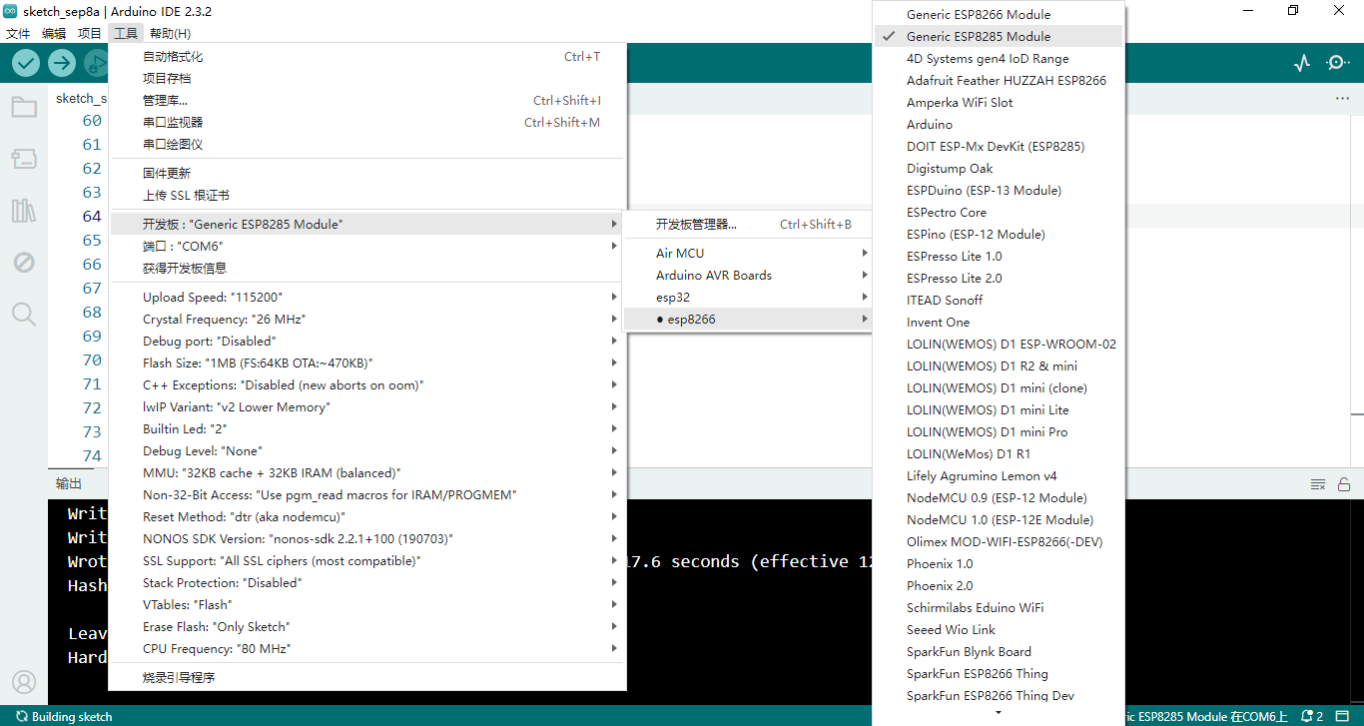Open the Serial Plotter toolbar icon
This screenshot has width=1364, height=726.
(x=1301, y=63)
